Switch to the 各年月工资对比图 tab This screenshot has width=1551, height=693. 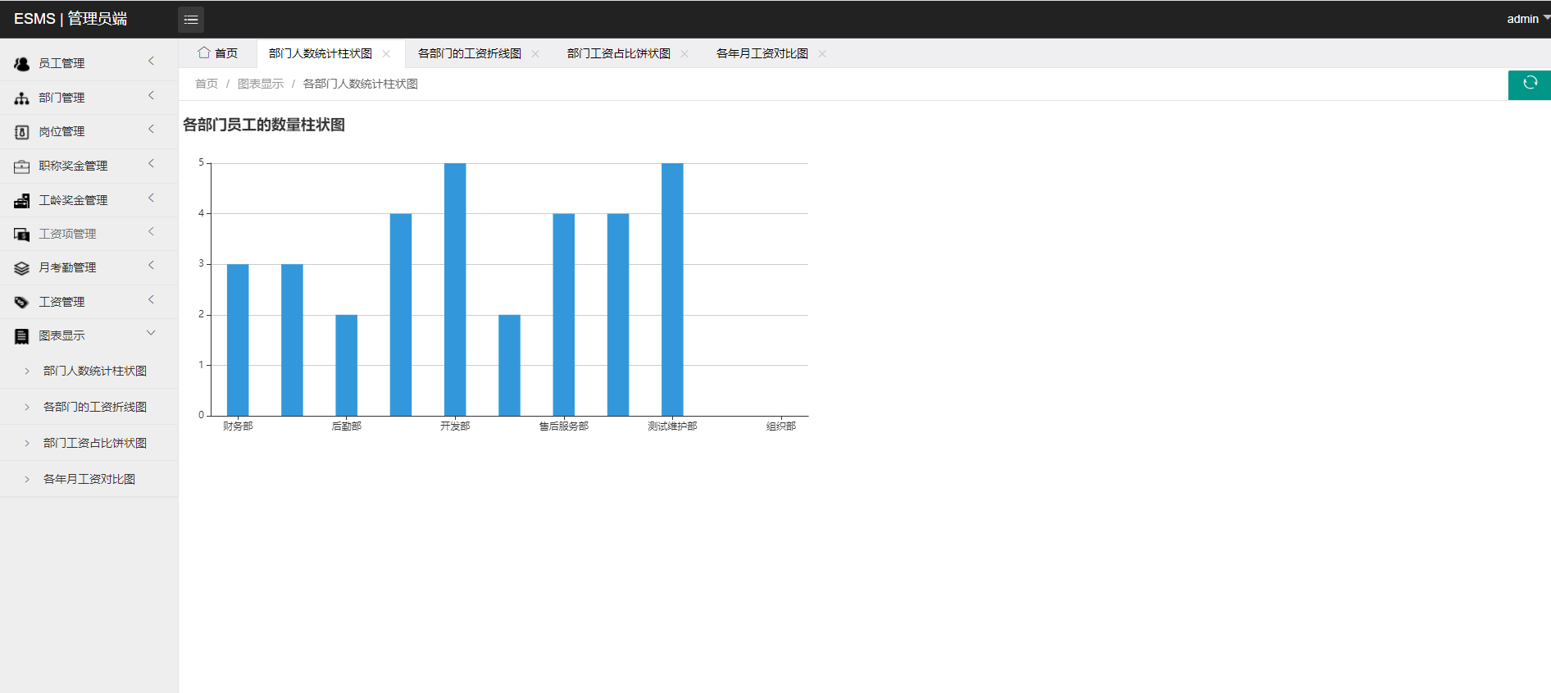point(762,53)
